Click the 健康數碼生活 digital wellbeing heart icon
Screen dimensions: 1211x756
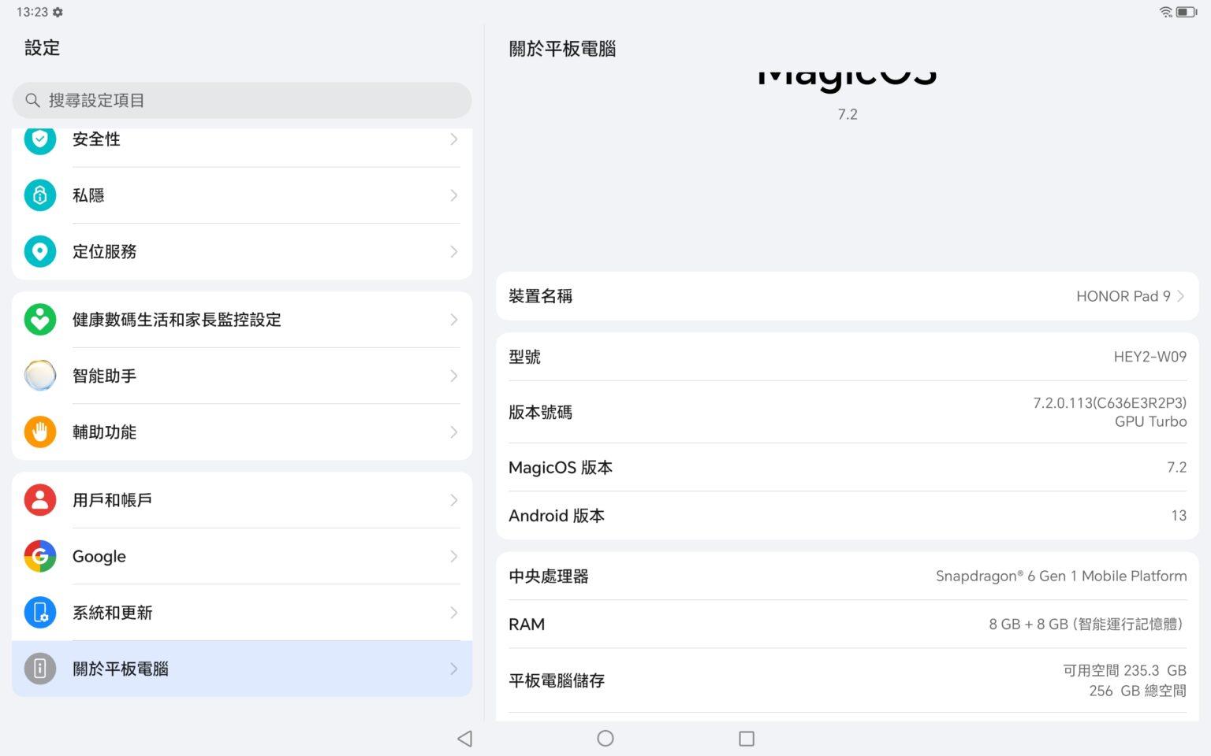coord(40,320)
